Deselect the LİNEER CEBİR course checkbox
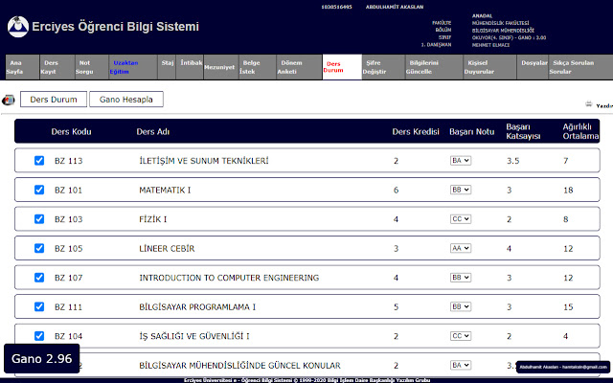 pyautogui.click(x=39, y=249)
